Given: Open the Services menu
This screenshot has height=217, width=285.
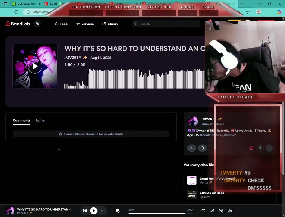Looking at the screenshot, I should 85,24.
